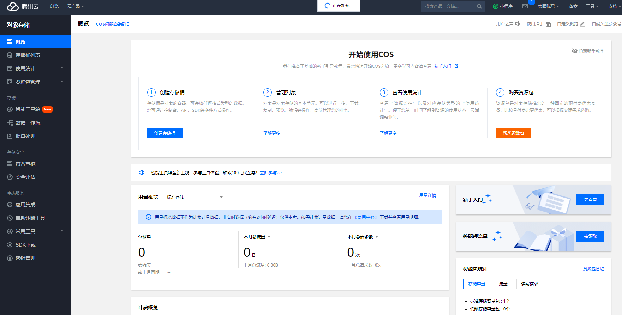Open the 了解更多 link under 查看使用统计
622x315 pixels.
pyautogui.click(x=388, y=133)
